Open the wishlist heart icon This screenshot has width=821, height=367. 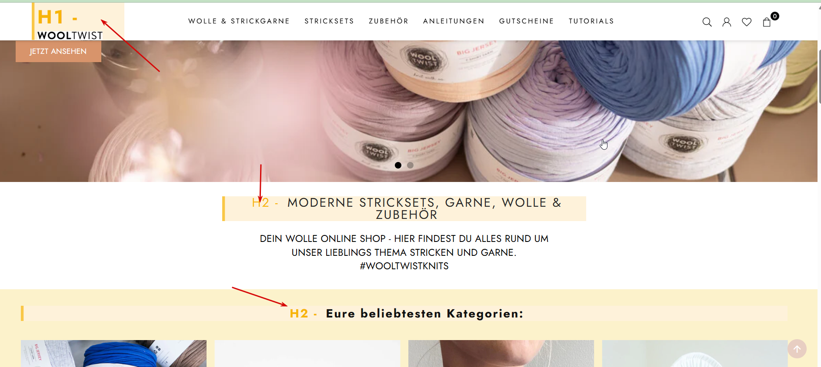(747, 22)
